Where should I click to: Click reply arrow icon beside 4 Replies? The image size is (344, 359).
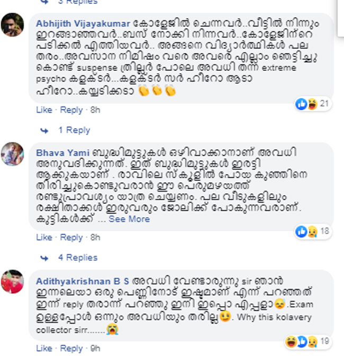pos(44,258)
